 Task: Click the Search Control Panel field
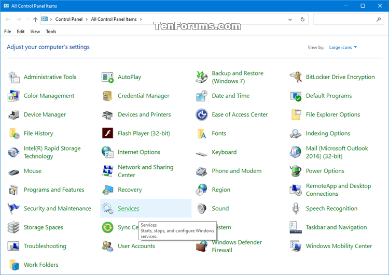tap(349, 19)
